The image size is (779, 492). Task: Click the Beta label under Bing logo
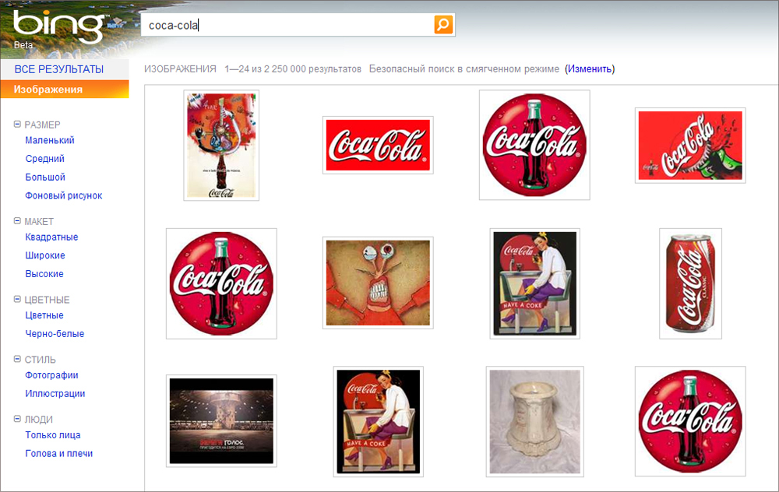click(23, 44)
